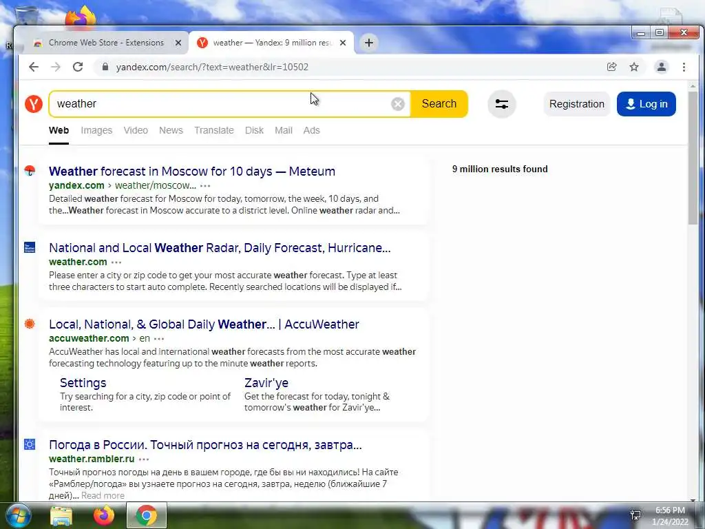Select the weather Yandex browser tab
The height and width of the screenshot is (529, 705).
272,43
